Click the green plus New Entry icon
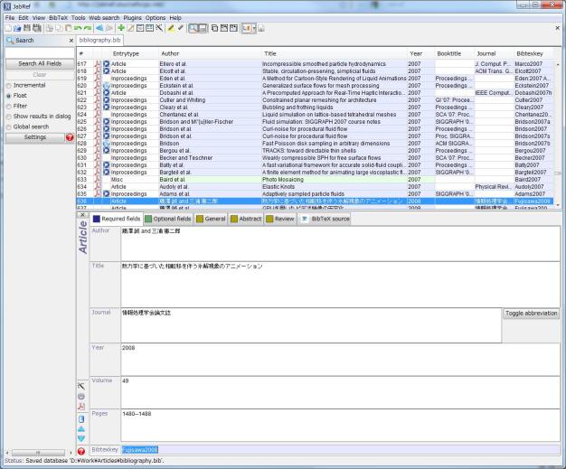Image resolution: width=566 pixels, height=469 pixels. click(x=121, y=29)
